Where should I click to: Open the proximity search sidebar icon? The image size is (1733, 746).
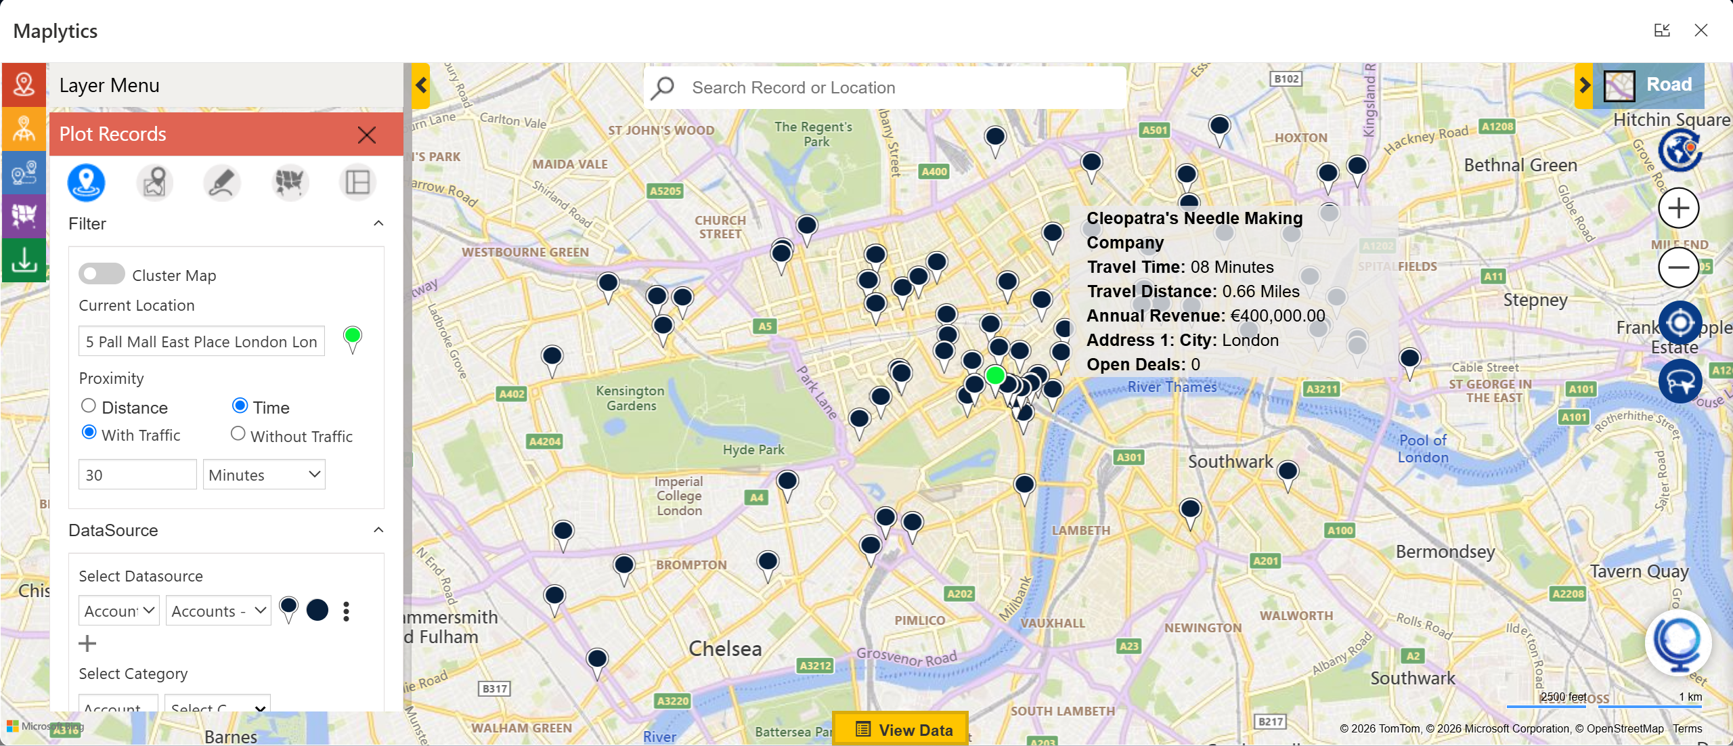24,173
